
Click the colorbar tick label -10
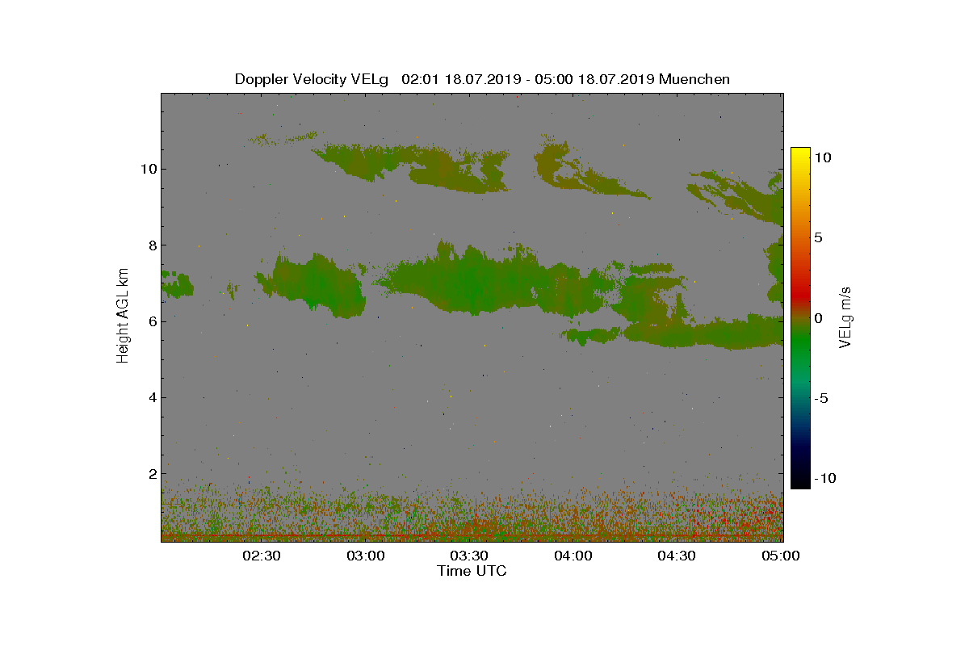pyautogui.click(x=825, y=478)
